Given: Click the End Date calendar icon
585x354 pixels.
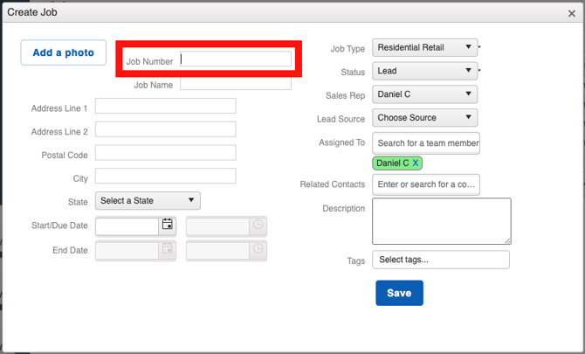Looking at the screenshot, I should click(168, 251).
